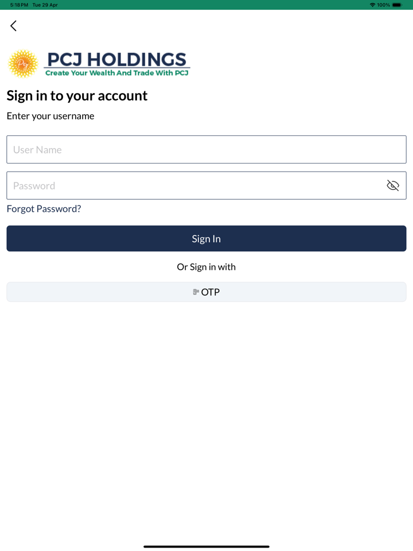Tap the home indicator bar
The image size is (413, 551).
tap(206, 546)
